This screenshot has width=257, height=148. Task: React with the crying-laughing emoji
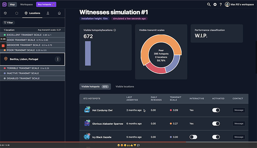[x=119, y=145]
